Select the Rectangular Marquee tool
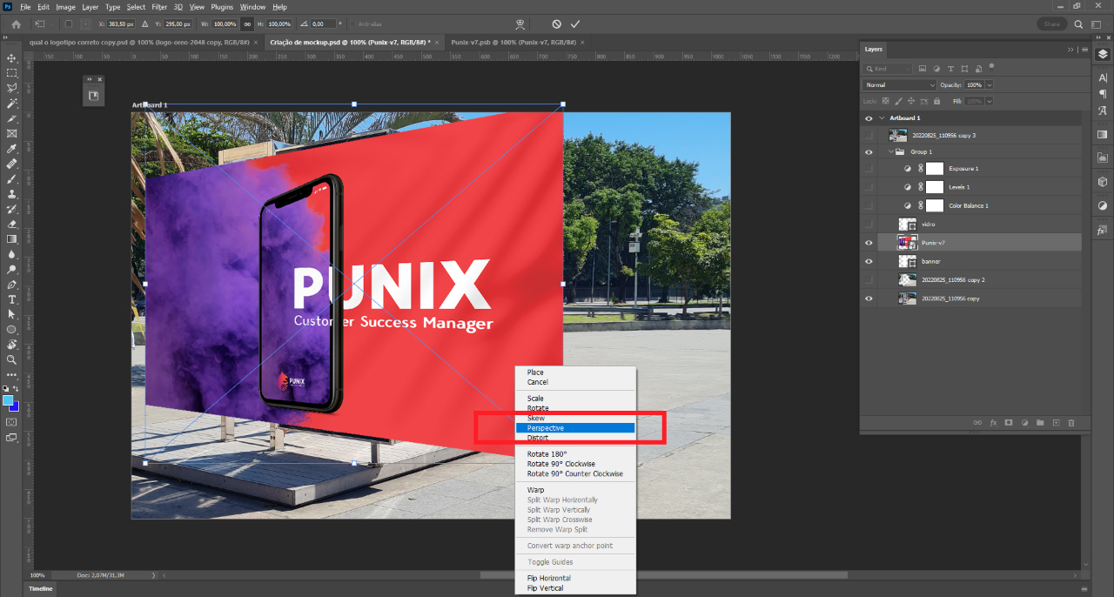Screen dimensions: 1114x597 pyautogui.click(x=12, y=73)
